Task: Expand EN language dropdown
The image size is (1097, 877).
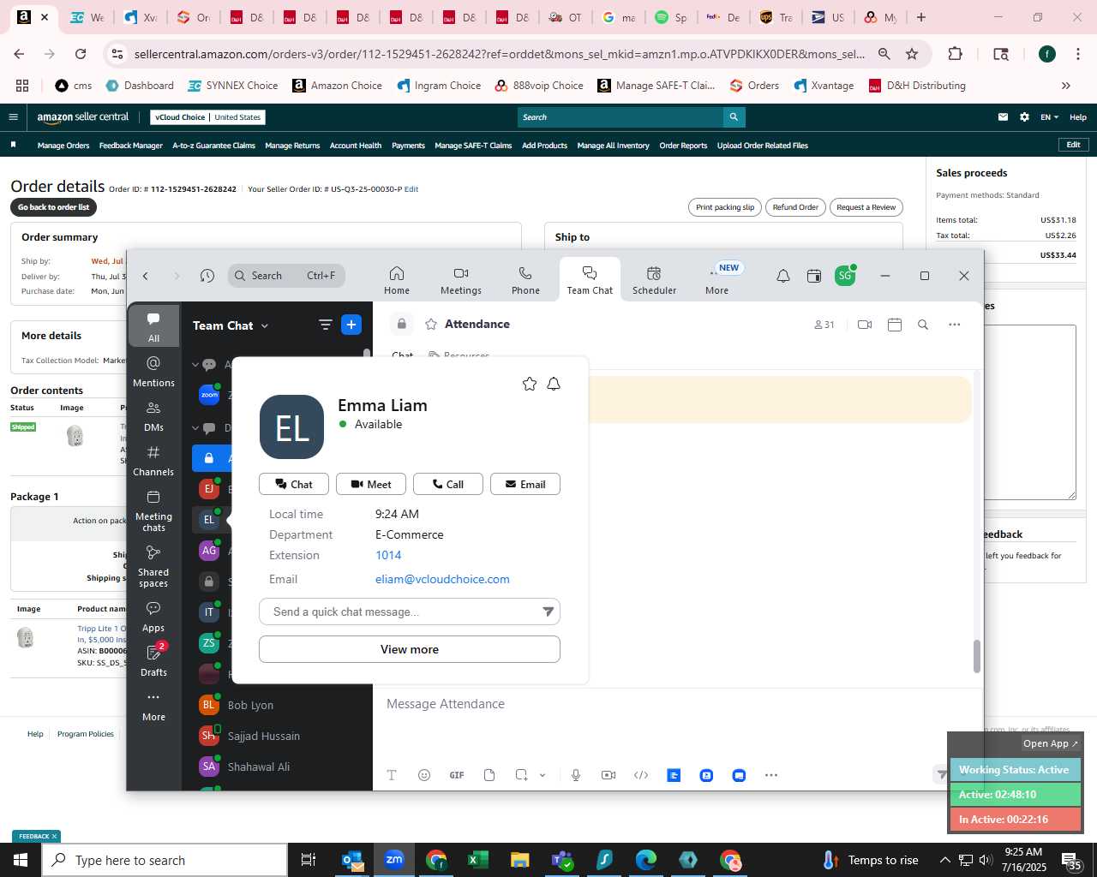Action: 1050,117
